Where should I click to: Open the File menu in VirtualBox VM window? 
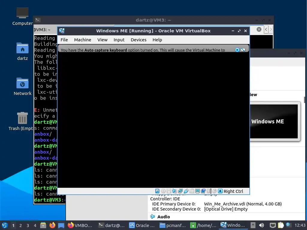(64, 40)
